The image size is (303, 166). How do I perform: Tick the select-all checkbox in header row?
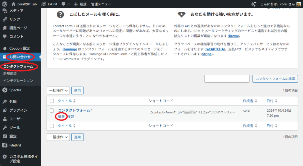[52, 101]
